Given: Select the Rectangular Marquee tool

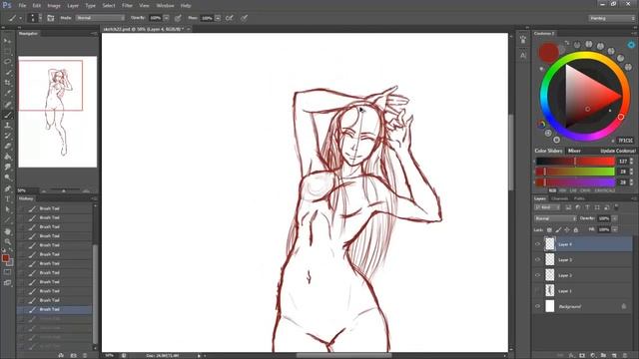Looking at the screenshot, I should [x=7, y=51].
